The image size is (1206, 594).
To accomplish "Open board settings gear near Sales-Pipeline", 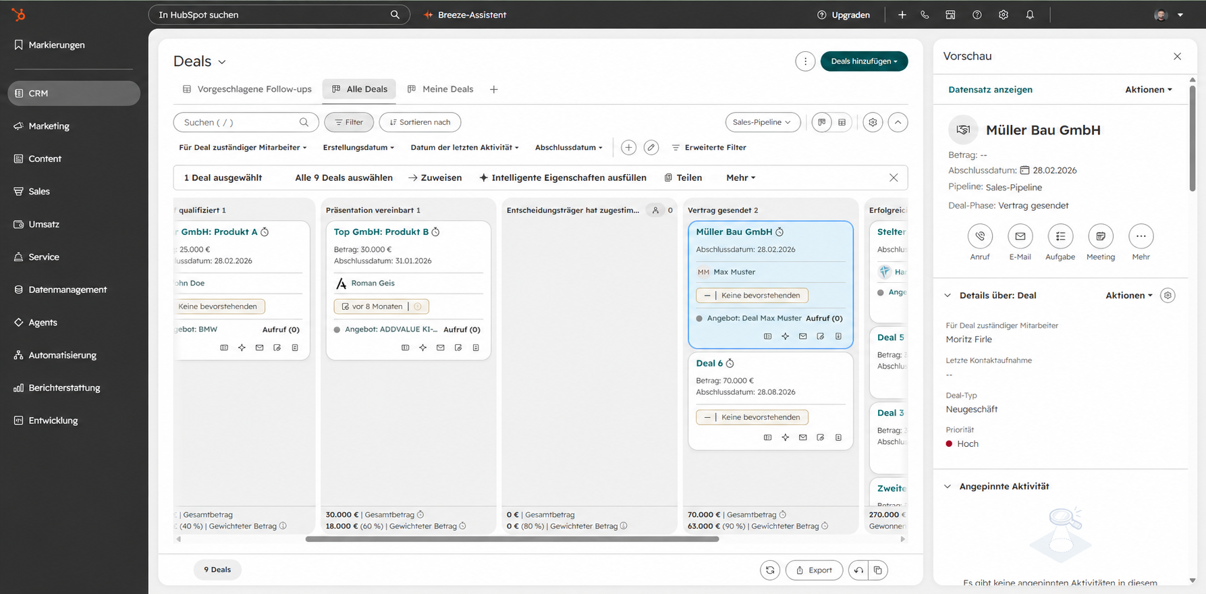I will click(873, 122).
